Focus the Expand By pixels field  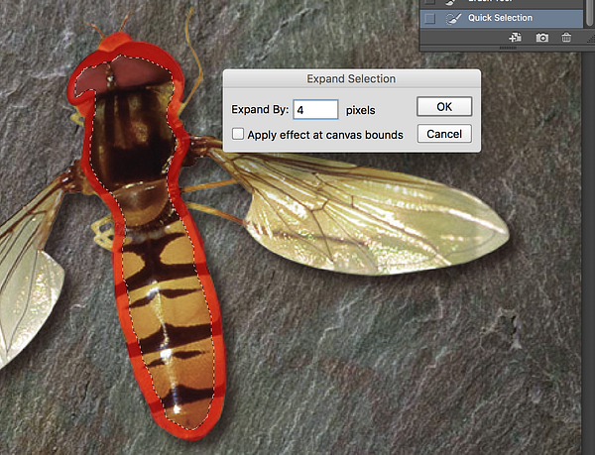315,110
